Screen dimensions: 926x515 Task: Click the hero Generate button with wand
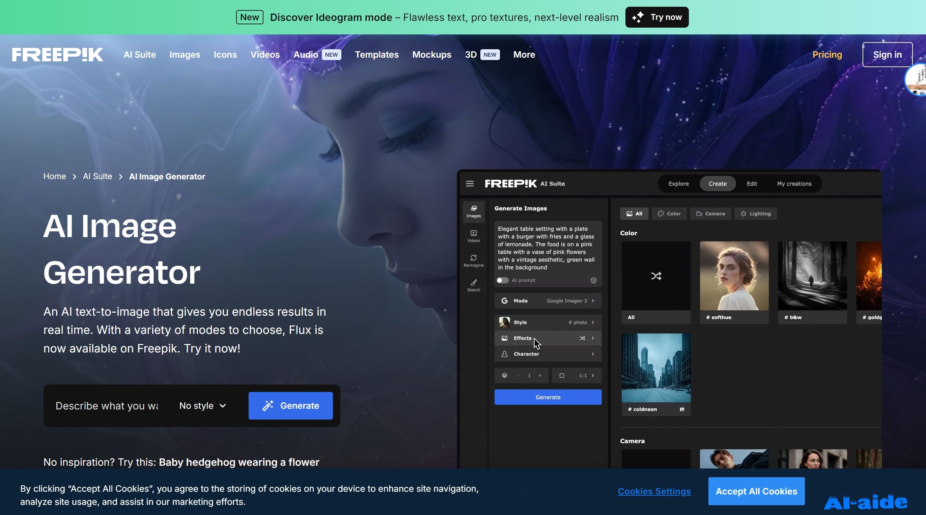tap(290, 405)
